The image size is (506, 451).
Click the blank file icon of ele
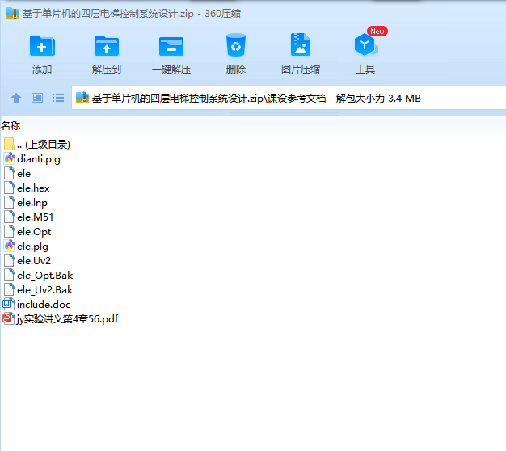(x=10, y=173)
